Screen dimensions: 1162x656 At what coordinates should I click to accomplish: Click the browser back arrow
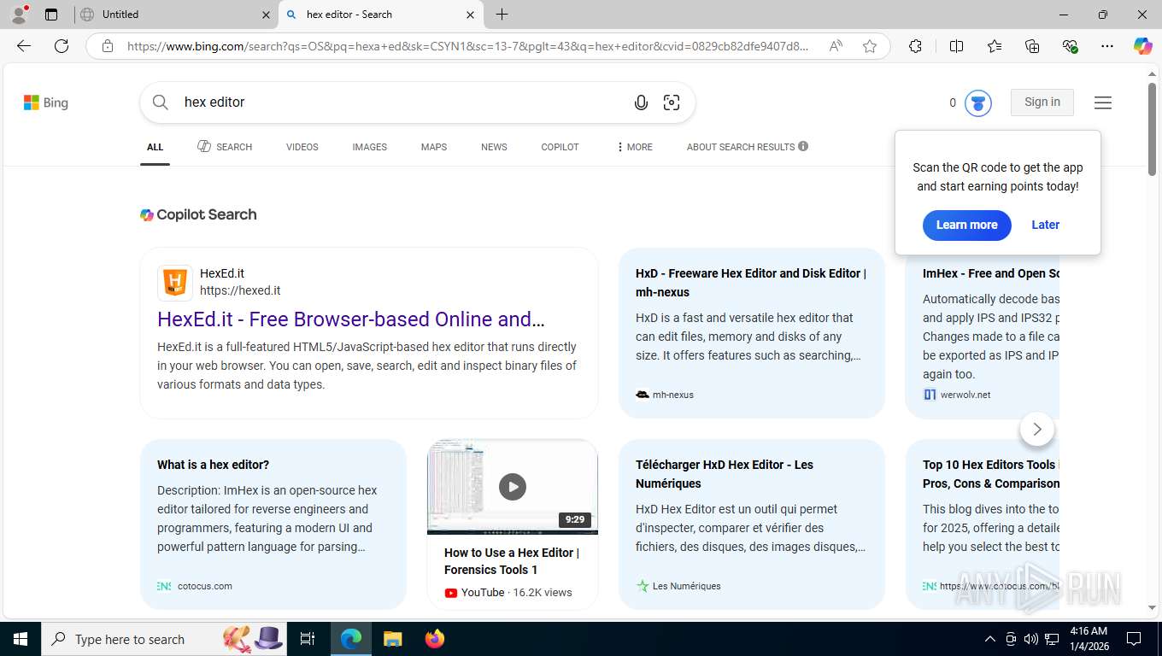(24, 46)
